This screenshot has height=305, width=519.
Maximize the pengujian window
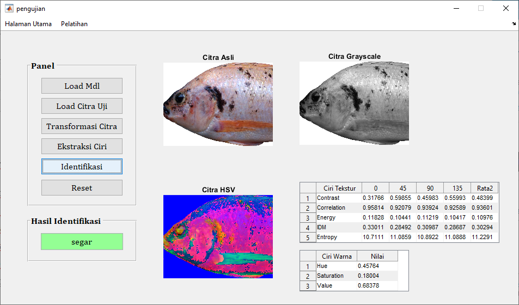(x=481, y=8)
